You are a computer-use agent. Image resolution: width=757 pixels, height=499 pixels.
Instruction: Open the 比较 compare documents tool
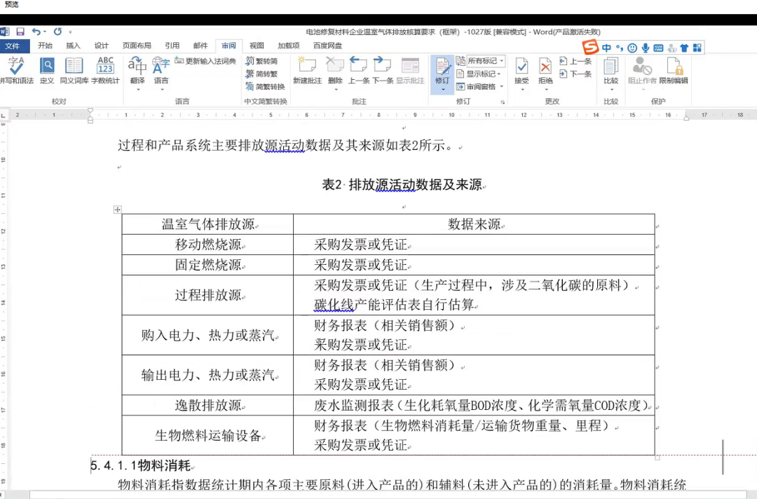(611, 69)
